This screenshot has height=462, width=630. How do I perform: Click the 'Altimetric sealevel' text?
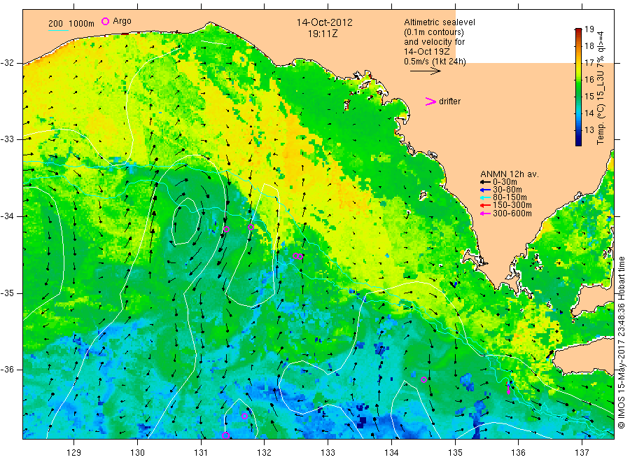pos(440,22)
